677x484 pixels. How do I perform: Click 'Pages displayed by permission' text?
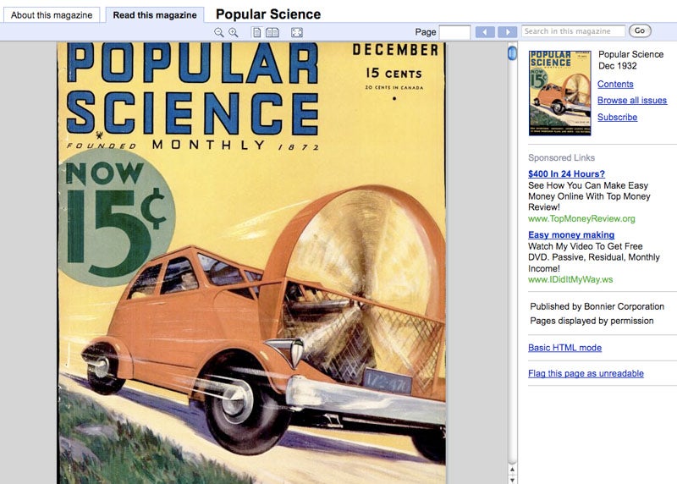coord(592,321)
